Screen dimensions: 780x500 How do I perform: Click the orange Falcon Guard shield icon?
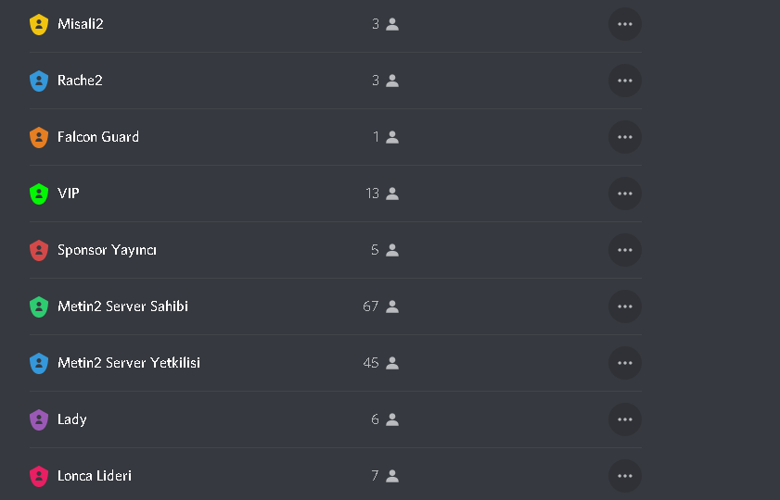tap(39, 138)
